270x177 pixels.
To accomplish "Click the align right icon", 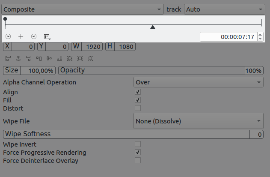I will point(29,58).
